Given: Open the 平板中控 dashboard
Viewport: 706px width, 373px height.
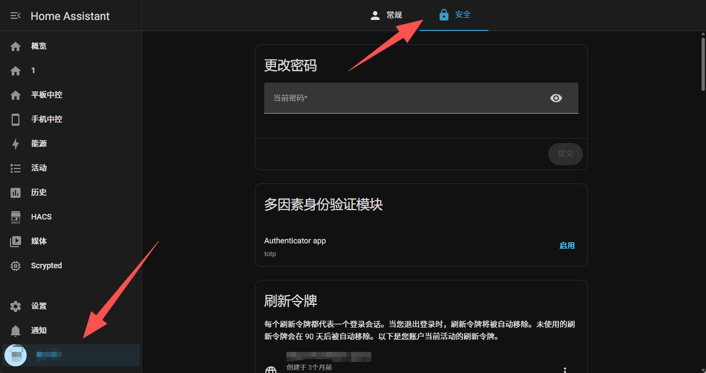Looking at the screenshot, I should pos(71,95).
